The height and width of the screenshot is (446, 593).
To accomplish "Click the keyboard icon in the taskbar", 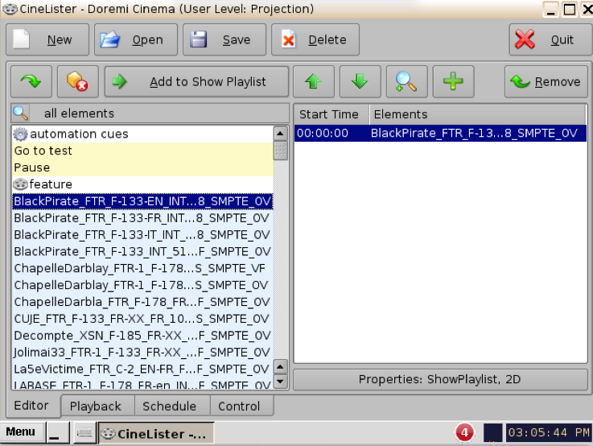I will (84, 432).
